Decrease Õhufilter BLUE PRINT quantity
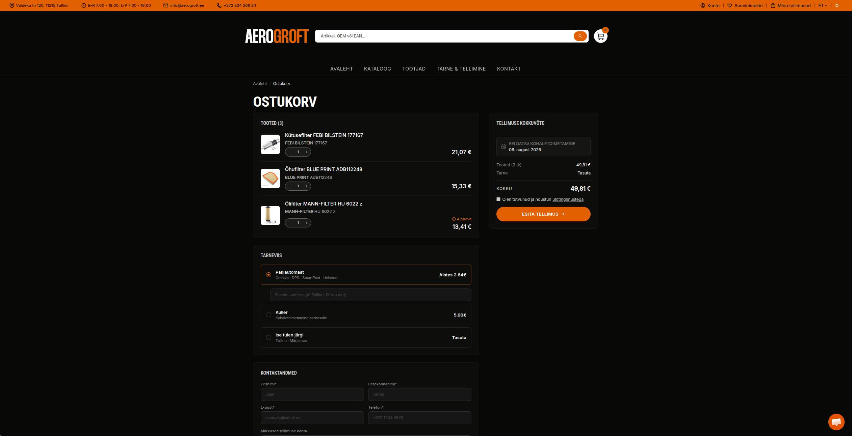852x436 pixels. 290,186
